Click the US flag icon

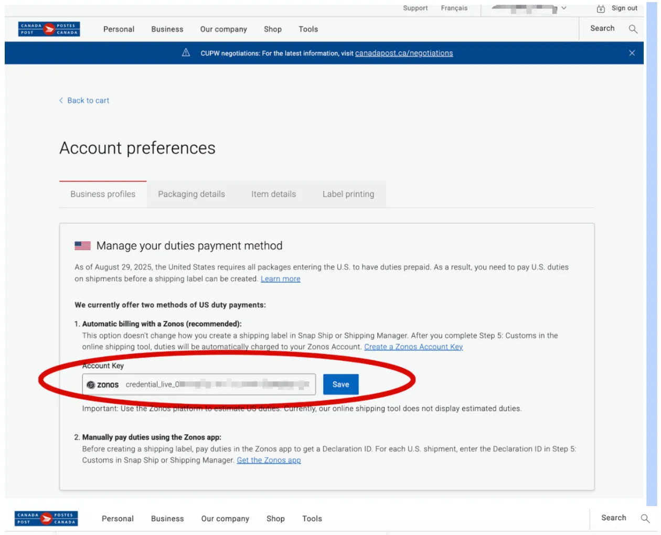[x=82, y=245]
